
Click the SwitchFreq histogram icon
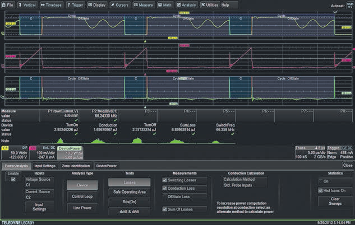click(215, 140)
